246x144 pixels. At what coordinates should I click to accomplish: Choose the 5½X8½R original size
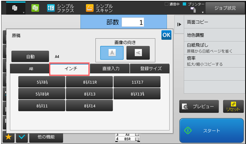pyautogui.click(x=42, y=94)
